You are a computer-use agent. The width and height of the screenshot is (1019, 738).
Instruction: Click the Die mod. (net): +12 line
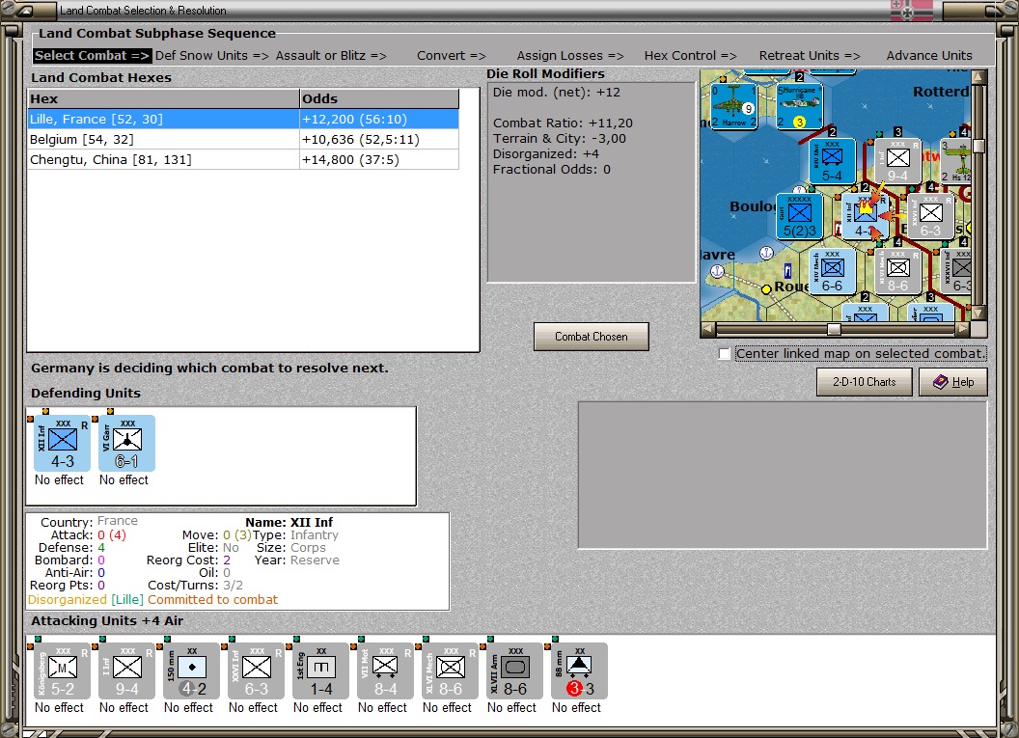pyautogui.click(x=556, y=93)
